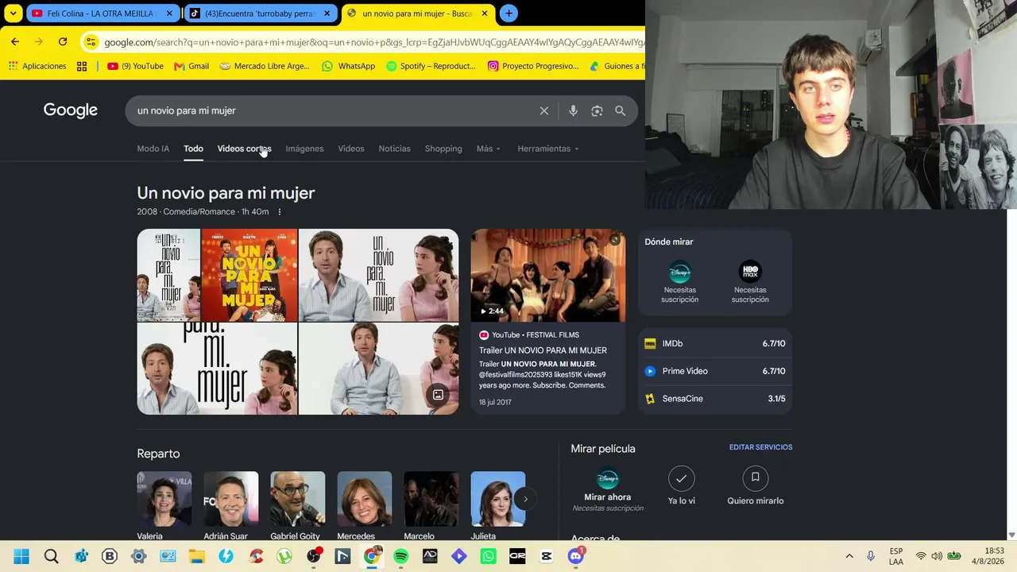1017x572 pixels.
Task: Click into the Google search field
Action: 334,111
